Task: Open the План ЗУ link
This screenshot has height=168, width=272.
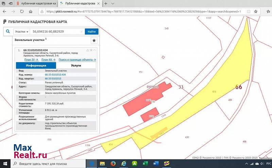Action: pos(31,60)
